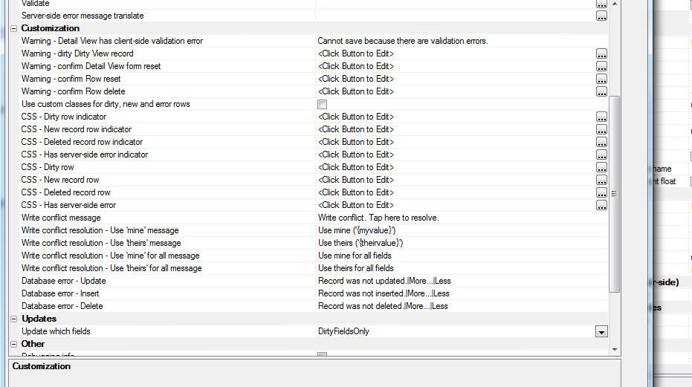Open editor for CSS Deleted record row indicator

click(x=601, y=142)
